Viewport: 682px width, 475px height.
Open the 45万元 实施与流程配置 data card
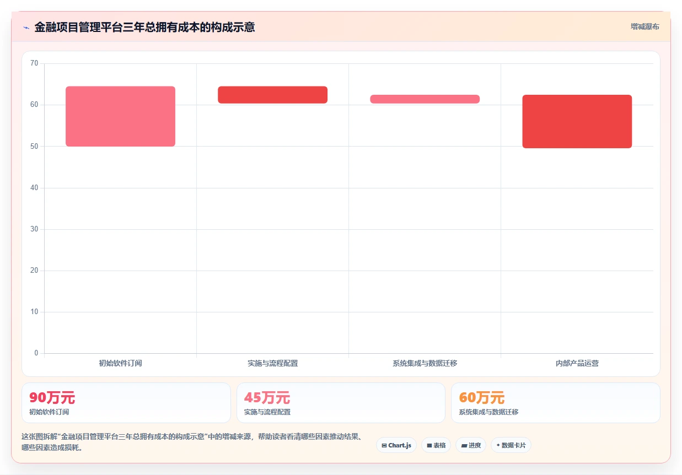341,403
